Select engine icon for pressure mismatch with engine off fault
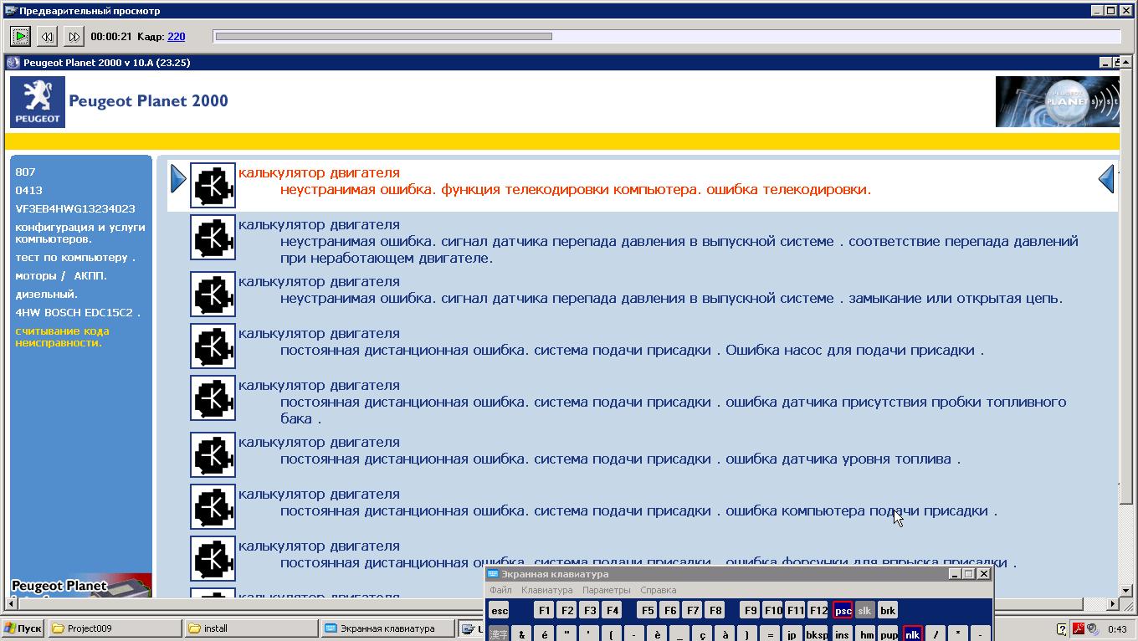This screenshot has width=1138, height=641. click(x=213, y=237)
